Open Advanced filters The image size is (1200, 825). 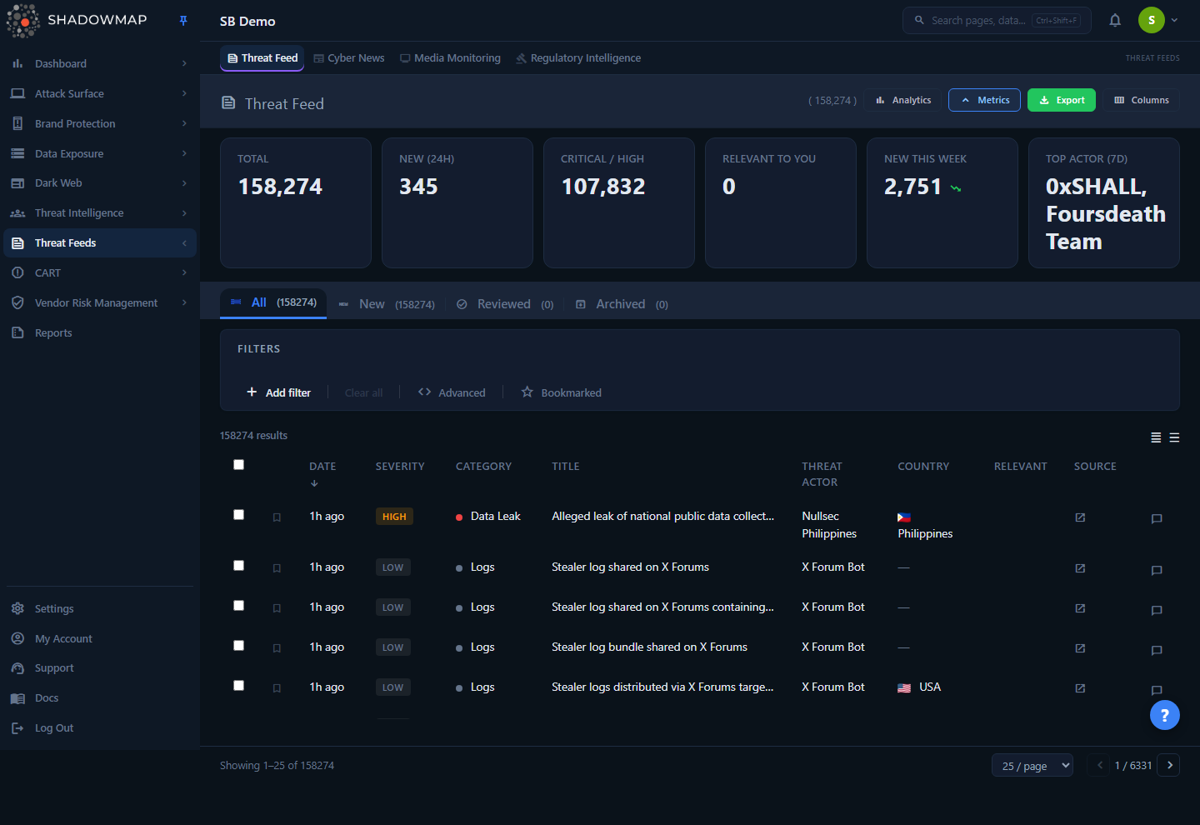coord(452,392)
